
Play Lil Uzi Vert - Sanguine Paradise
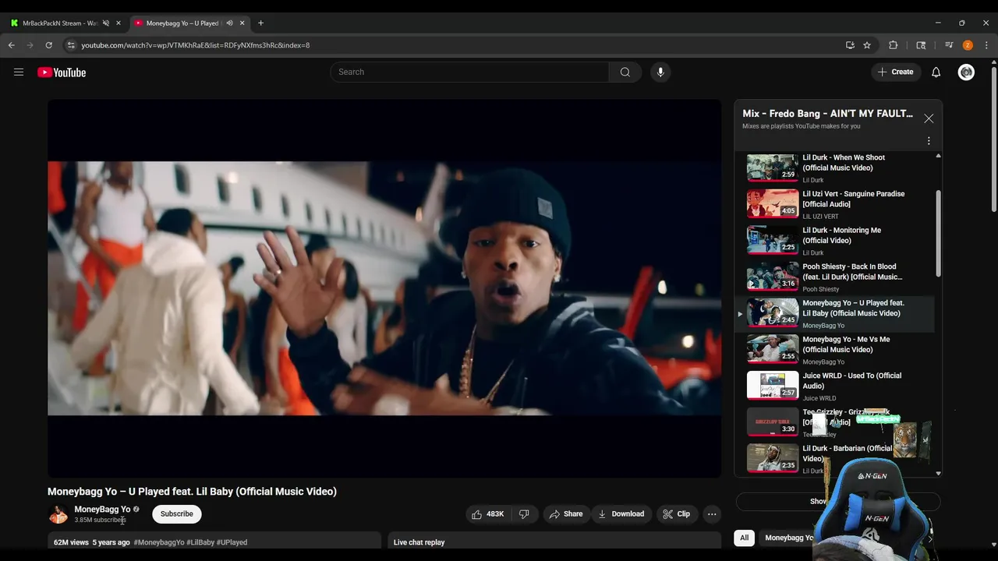click(x=834, y=204)
